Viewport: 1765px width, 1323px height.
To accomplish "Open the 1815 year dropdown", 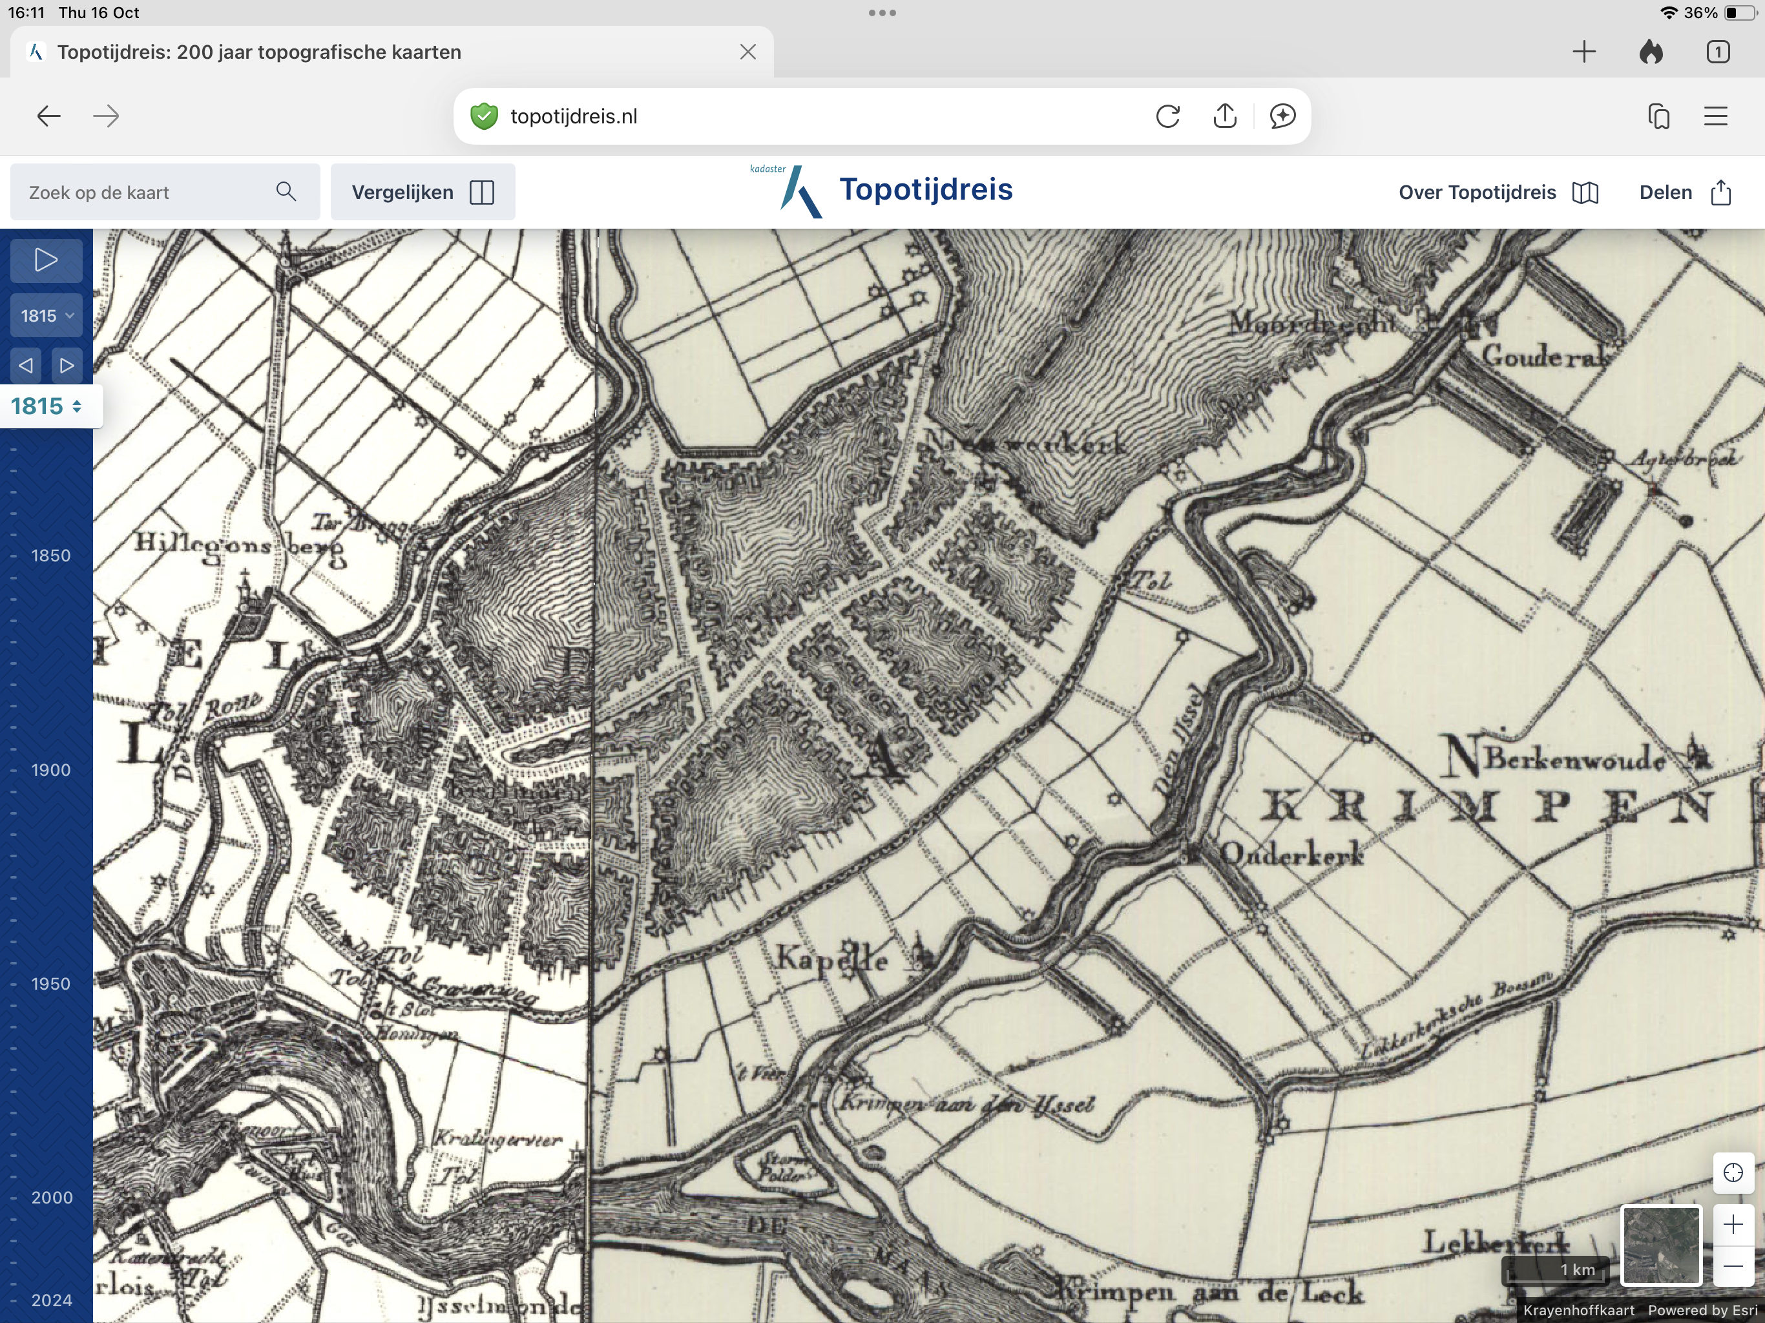I will [45, 315].
